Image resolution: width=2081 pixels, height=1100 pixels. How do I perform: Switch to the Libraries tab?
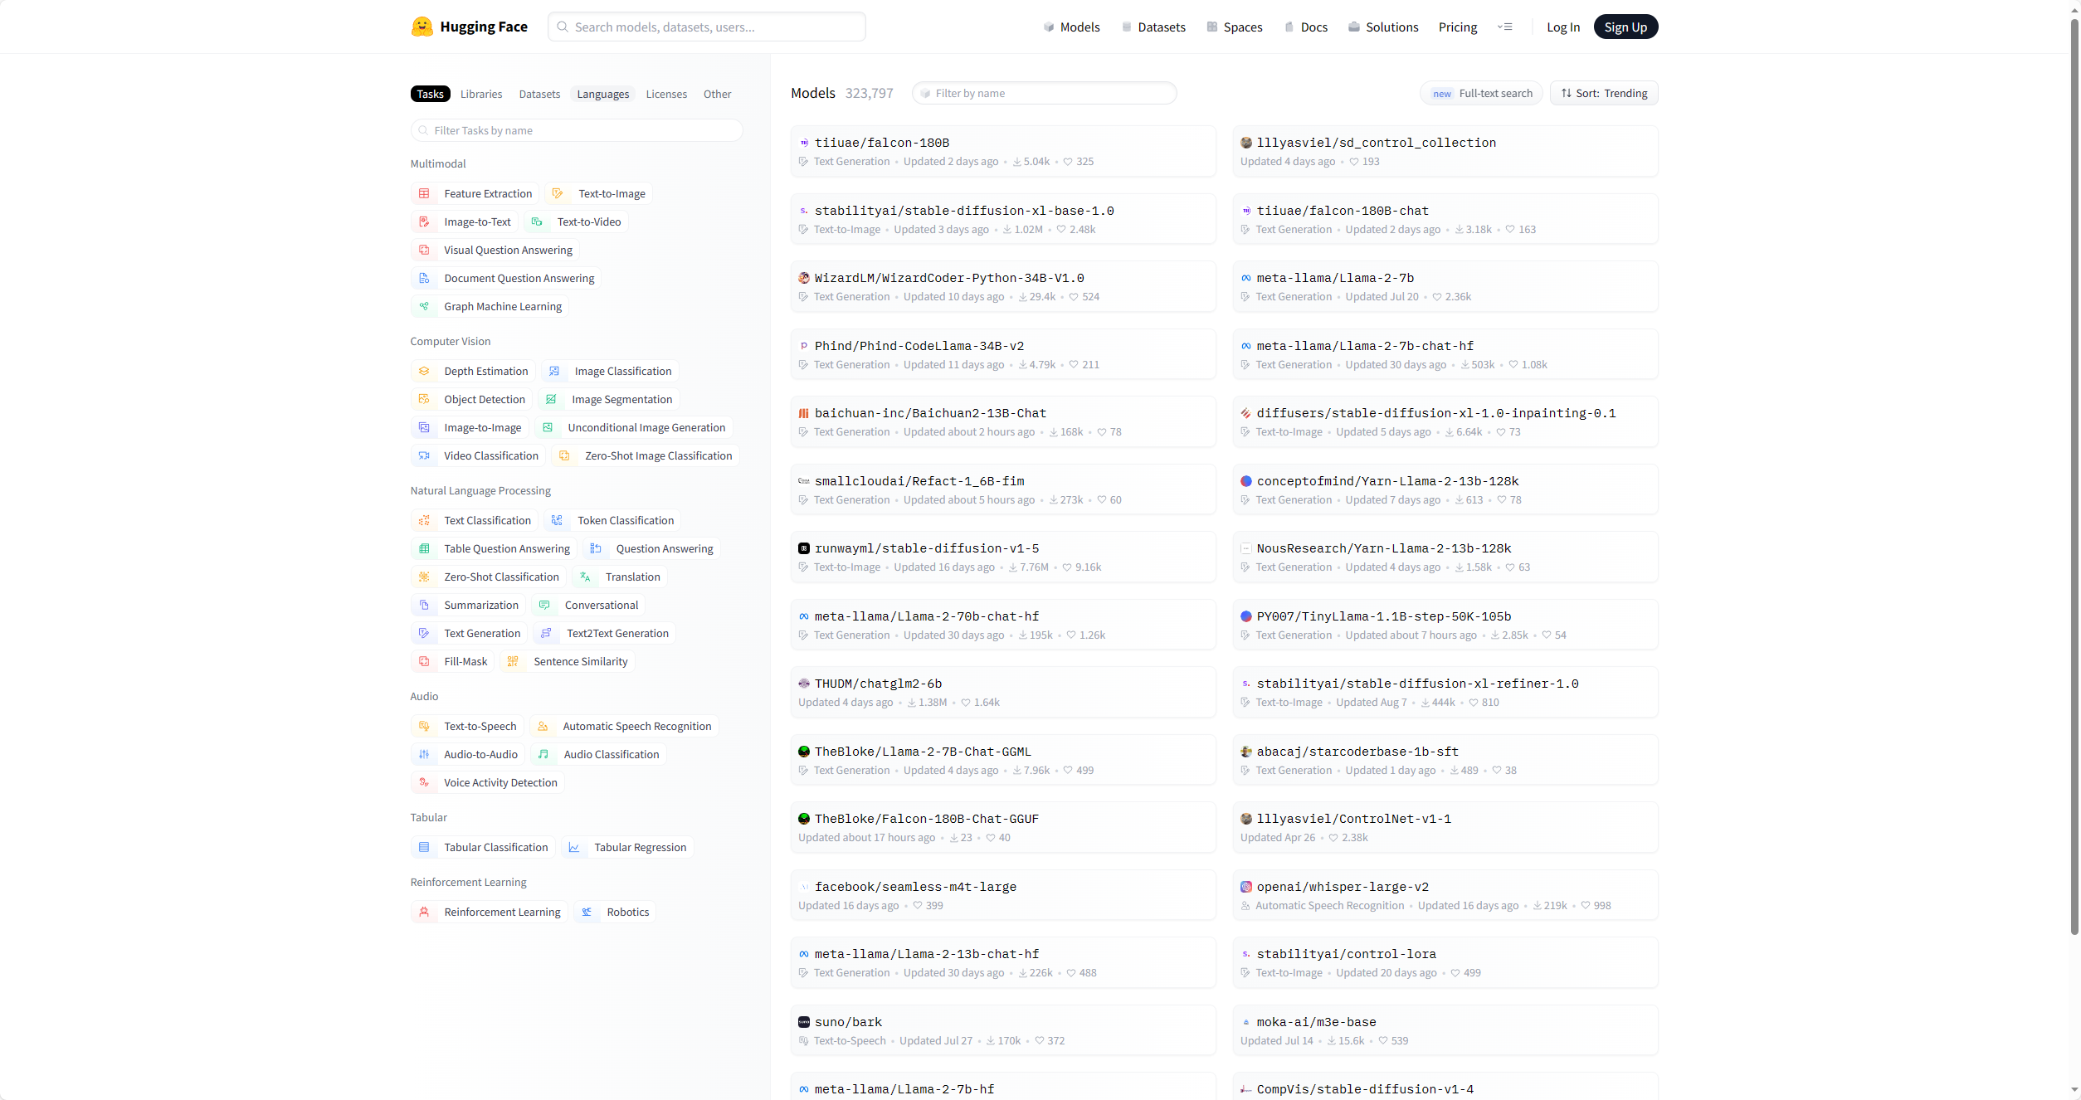(481, 94)
